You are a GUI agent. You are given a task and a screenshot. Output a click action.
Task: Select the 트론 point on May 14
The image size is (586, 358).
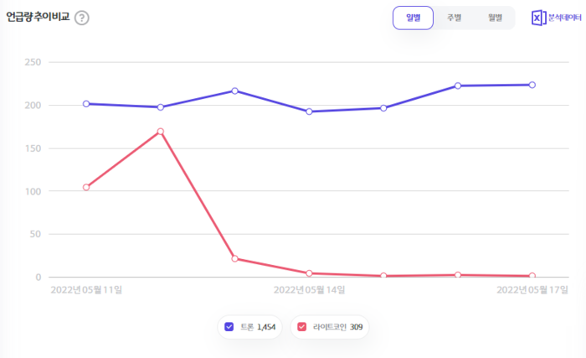point(309,112)
